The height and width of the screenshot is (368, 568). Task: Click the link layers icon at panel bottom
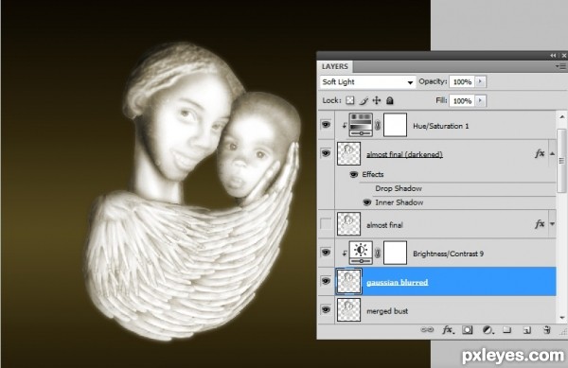(427, 329)
